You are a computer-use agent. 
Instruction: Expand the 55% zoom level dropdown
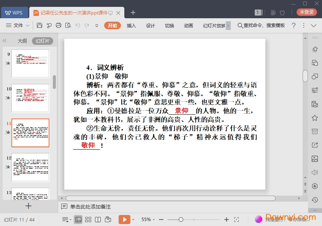[x=149, y=220]
